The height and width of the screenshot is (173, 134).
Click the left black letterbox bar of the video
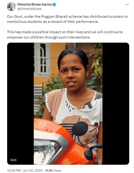coord(21,104)
